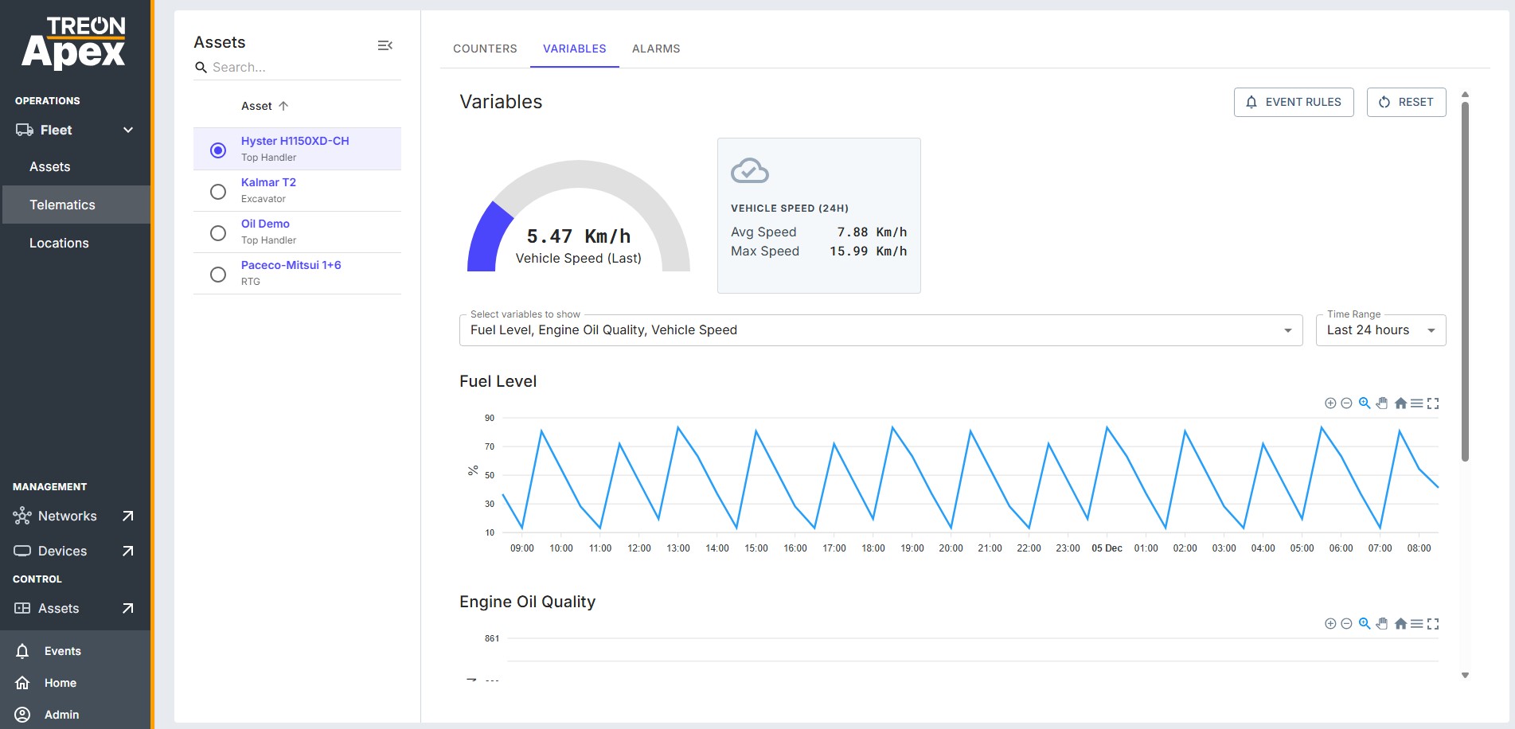Open Engine Oil Quality chart export menu
The width and height of the screenshot is (1515, 729).
[x=1417, y=624]
